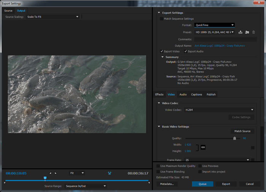Viewport: 266px width, 192px height.
Task: Open the Source Range dropdown
Action: point(85,186)
